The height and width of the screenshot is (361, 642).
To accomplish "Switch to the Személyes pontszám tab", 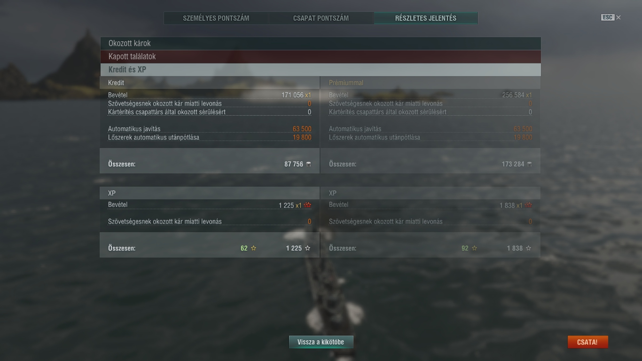I will point(216,18).
